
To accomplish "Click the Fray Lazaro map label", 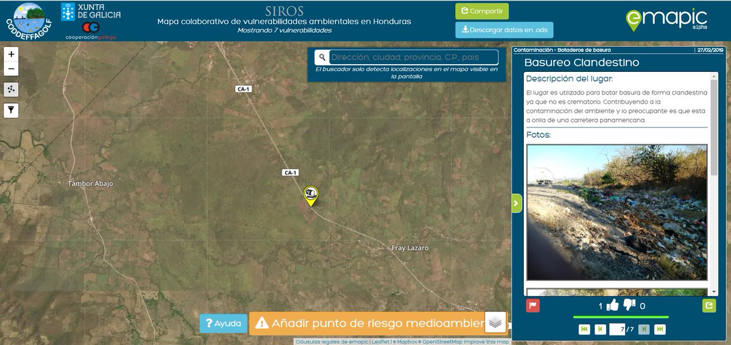I will [x=409, y=248].
